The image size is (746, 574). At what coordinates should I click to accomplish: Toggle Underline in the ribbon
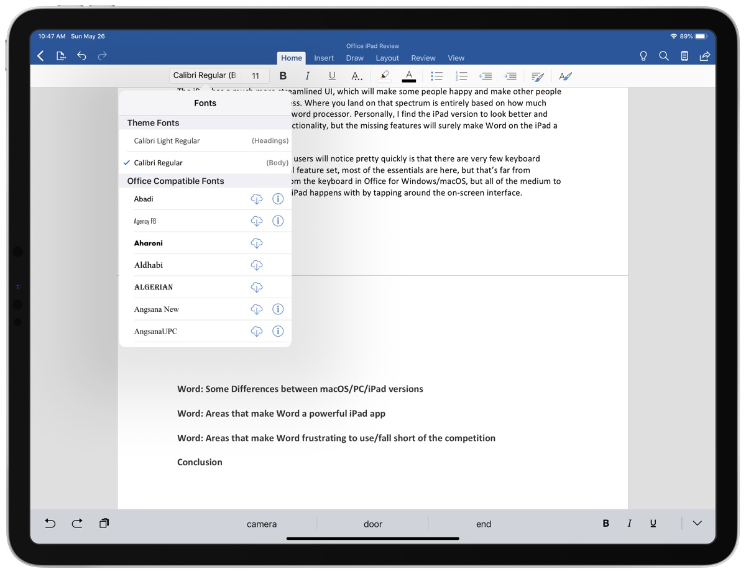tap(332, 76)
